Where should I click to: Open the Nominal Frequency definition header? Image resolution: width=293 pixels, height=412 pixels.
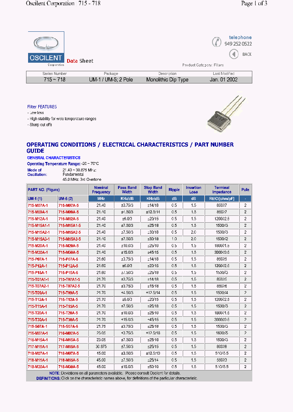(101, 190)
